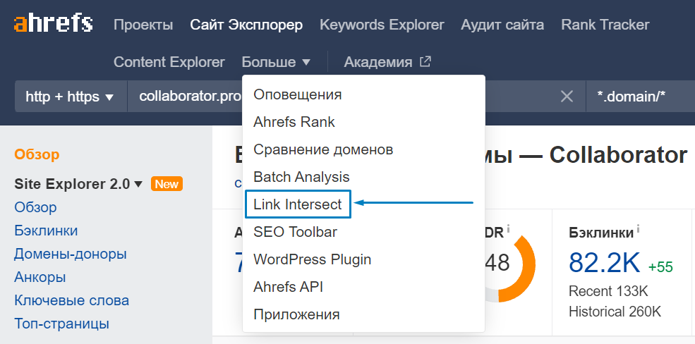
Task: Select Link Intersect from menu
Action: coord(297,204)
